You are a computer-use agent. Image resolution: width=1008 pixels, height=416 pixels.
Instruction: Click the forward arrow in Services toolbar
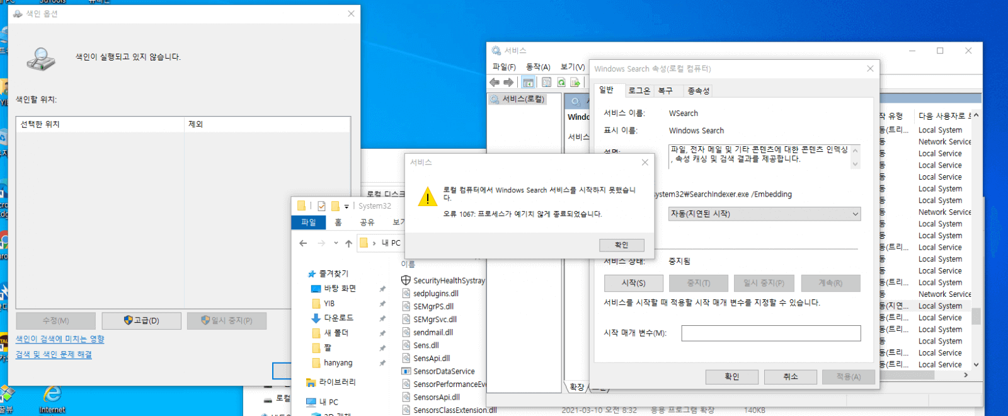508,83
